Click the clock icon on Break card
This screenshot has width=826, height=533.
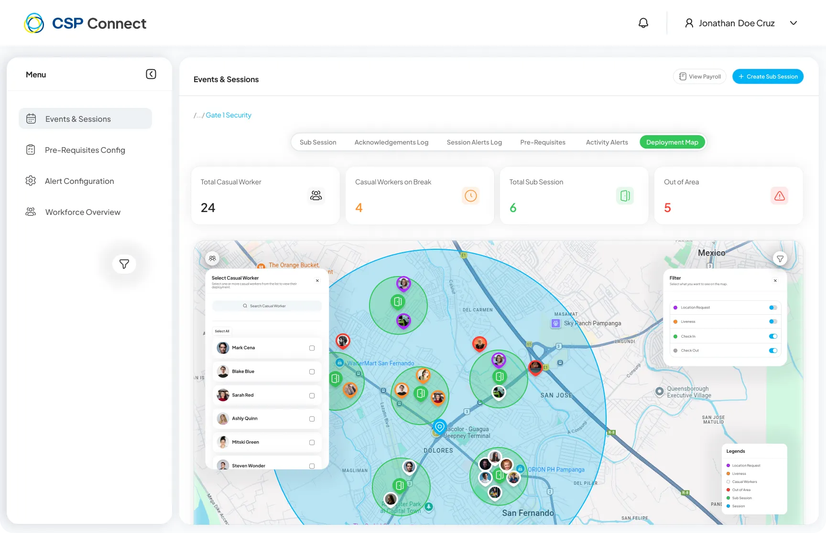471,195
